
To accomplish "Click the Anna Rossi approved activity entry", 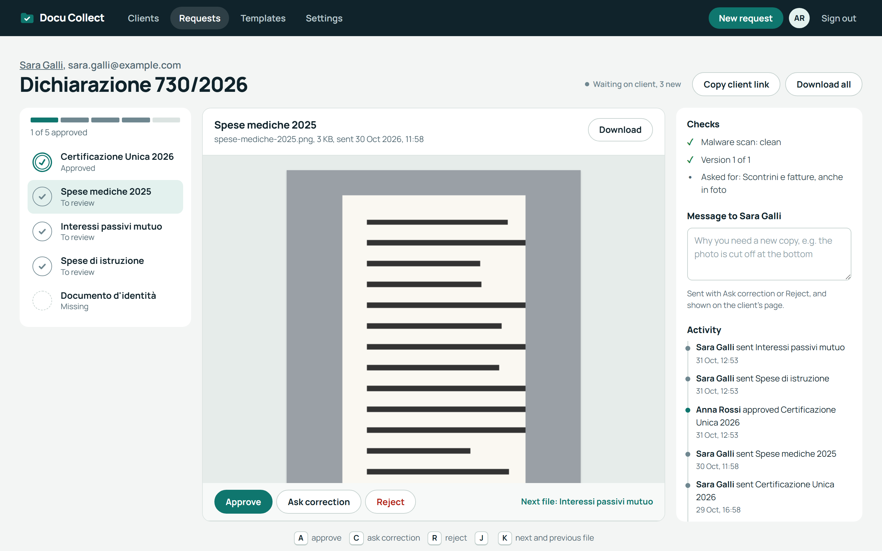I will pos(769,422).
